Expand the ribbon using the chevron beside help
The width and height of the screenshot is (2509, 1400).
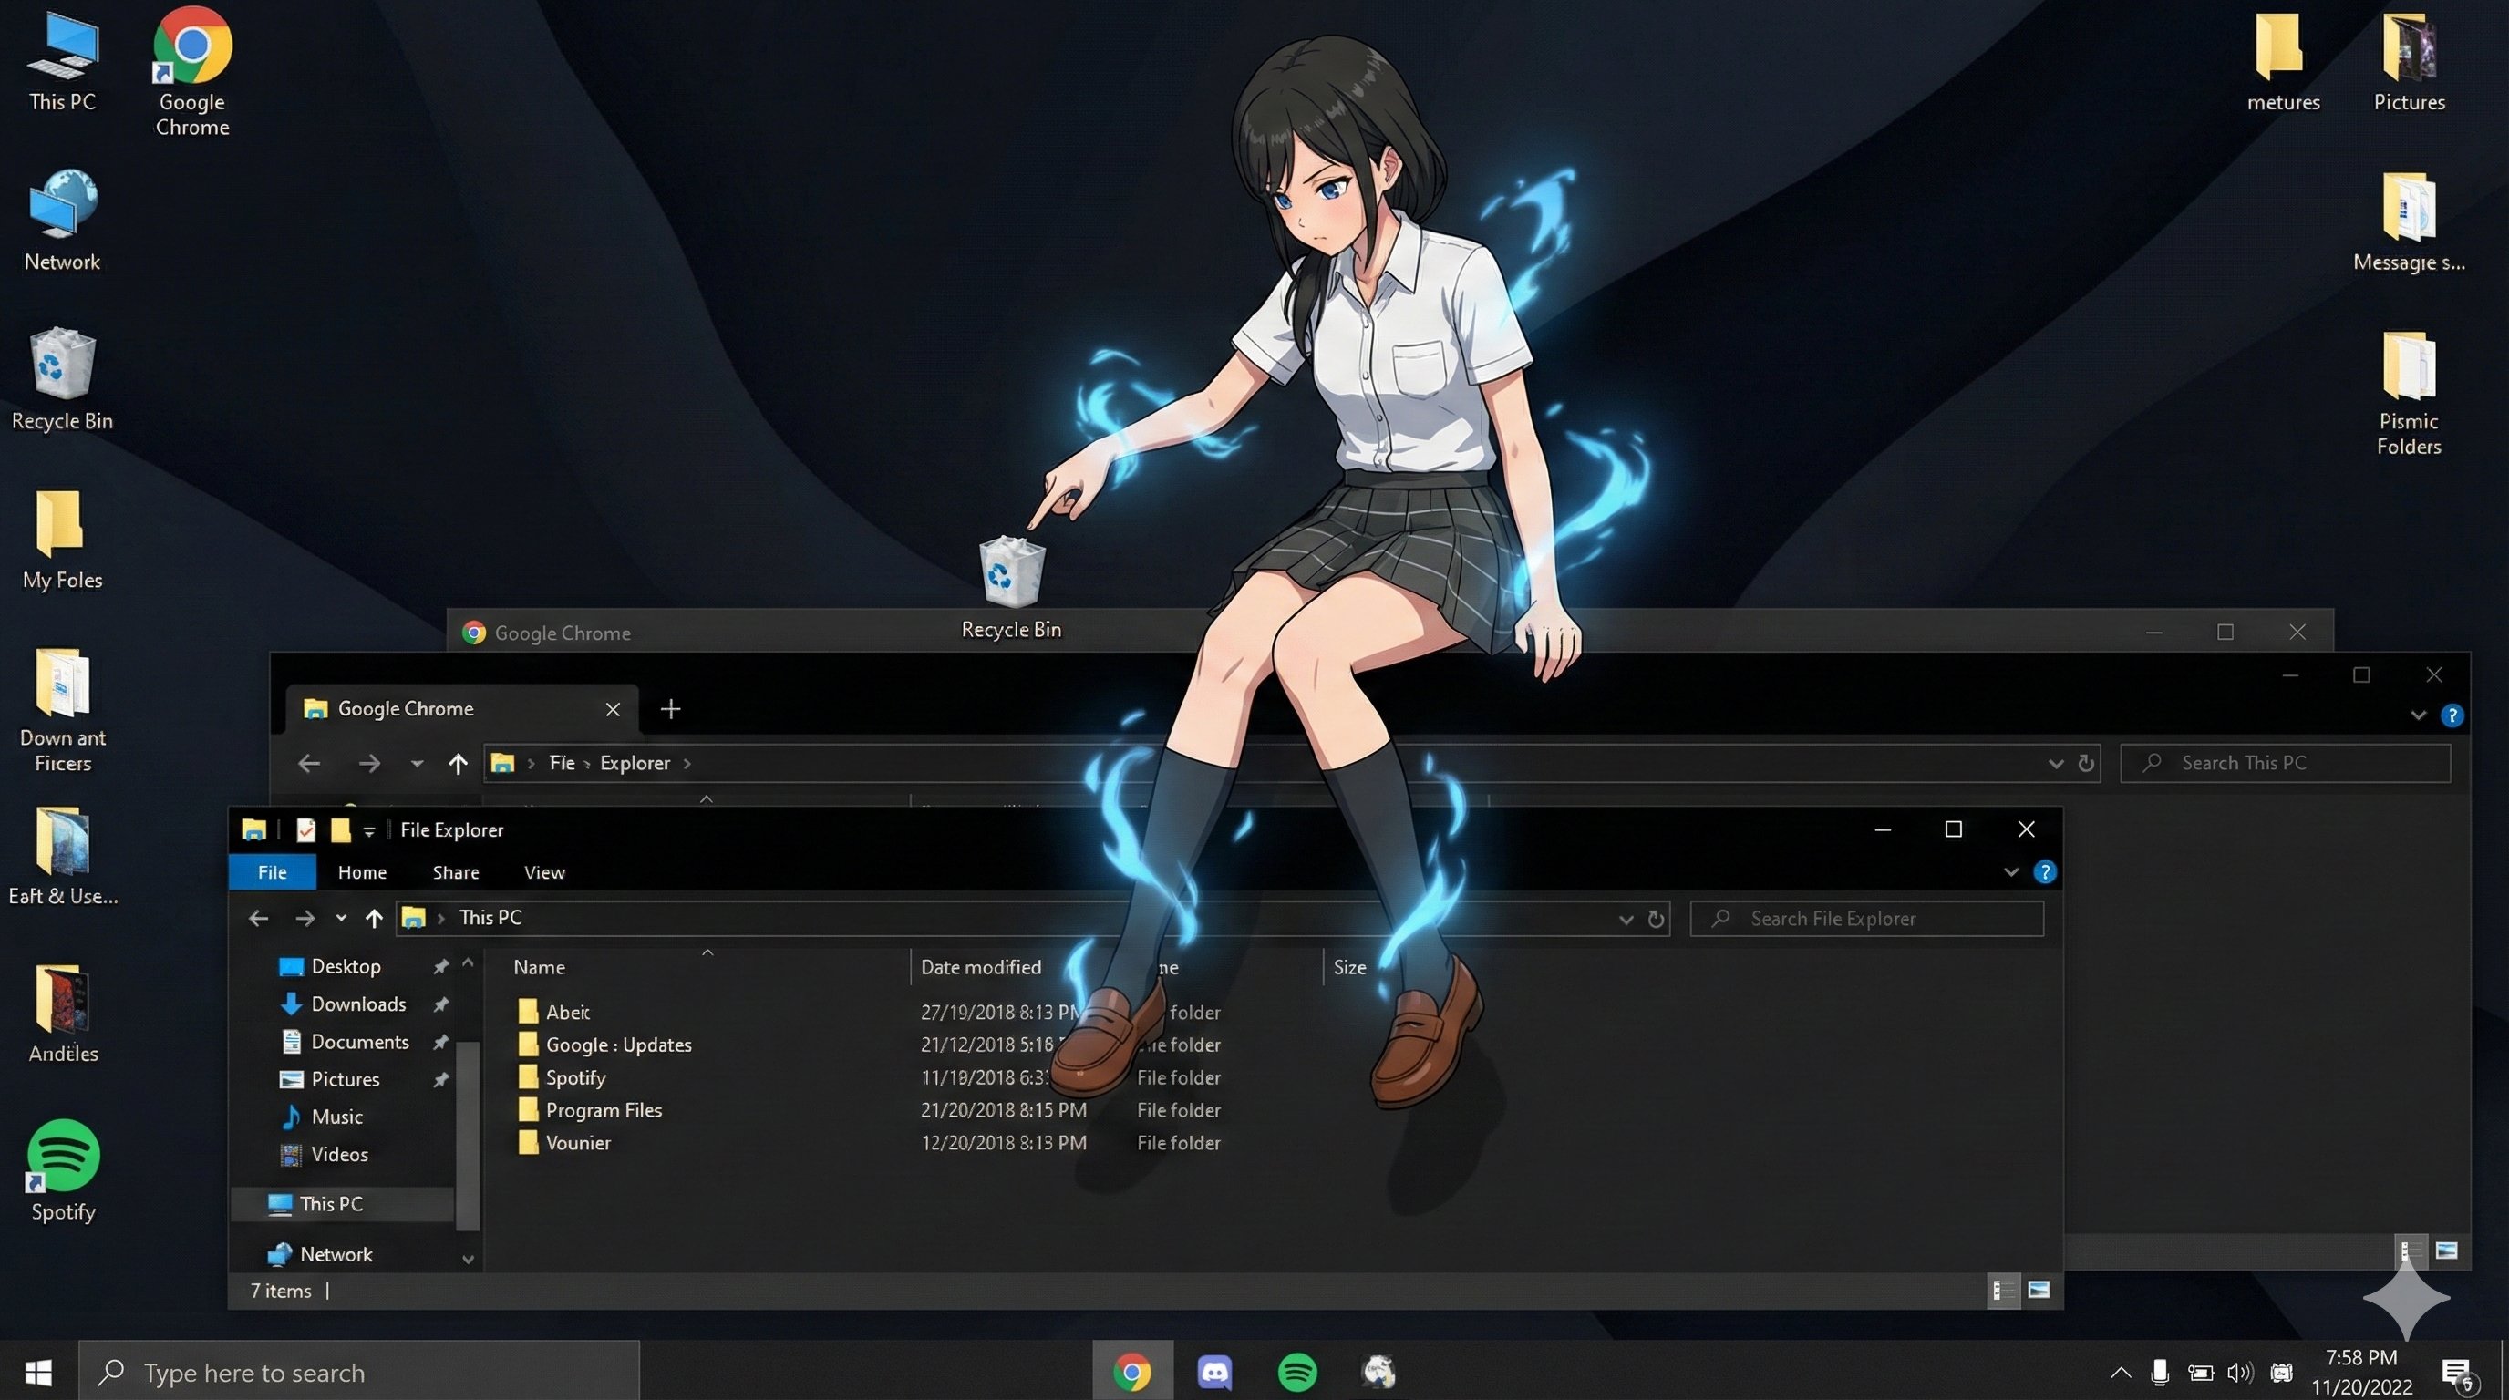click(x=2011, y=871)
